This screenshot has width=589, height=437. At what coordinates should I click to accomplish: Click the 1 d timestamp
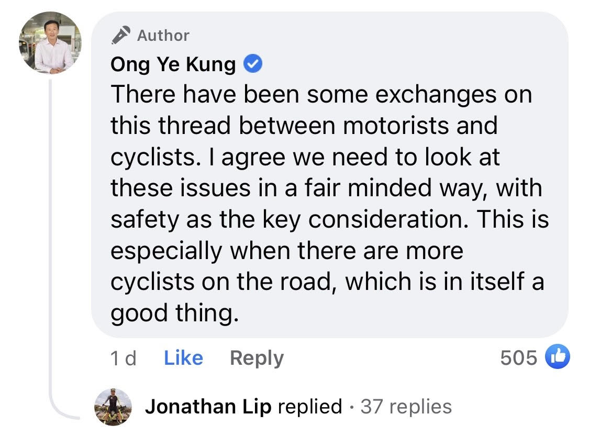[124, 358]
